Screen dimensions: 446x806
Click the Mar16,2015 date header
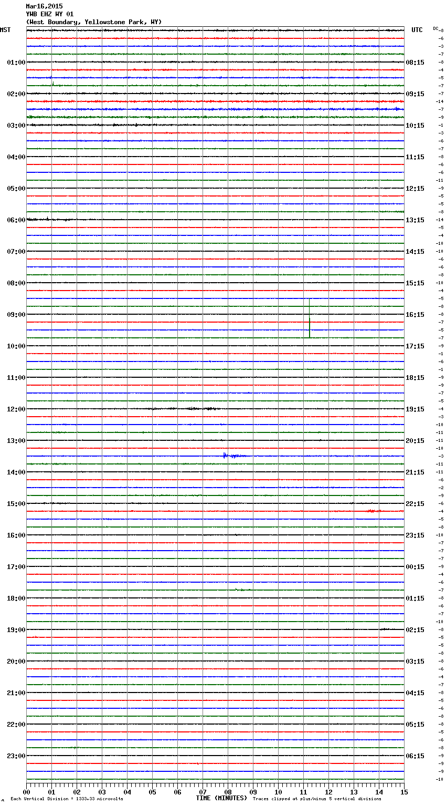pyautogui.click(x=44, y=6)
